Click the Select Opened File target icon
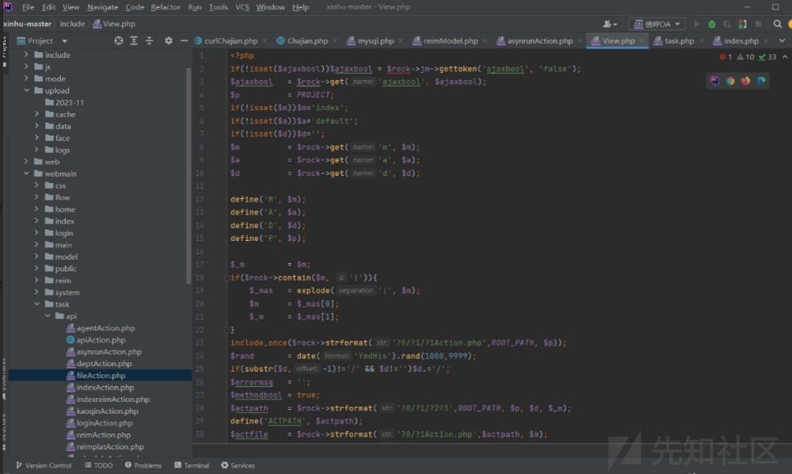The image size is (792, 474). click(x=119, y=40)
